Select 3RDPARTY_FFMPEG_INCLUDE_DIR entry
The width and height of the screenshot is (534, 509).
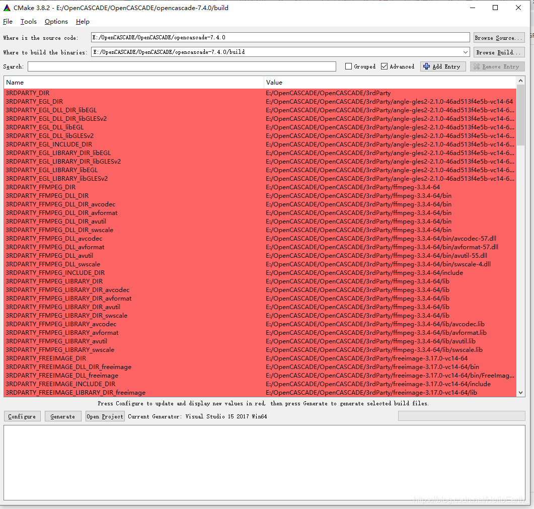pyautogui.click(x=55, y=273)
